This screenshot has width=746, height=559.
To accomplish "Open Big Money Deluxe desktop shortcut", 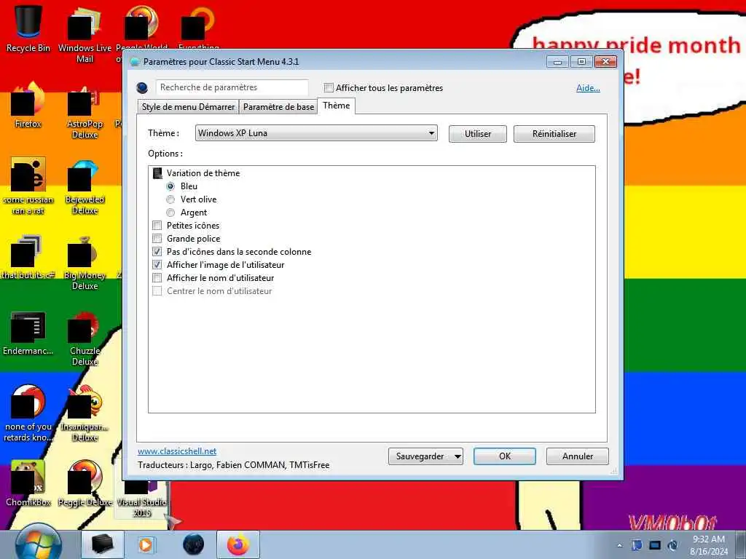I will 85,262.
